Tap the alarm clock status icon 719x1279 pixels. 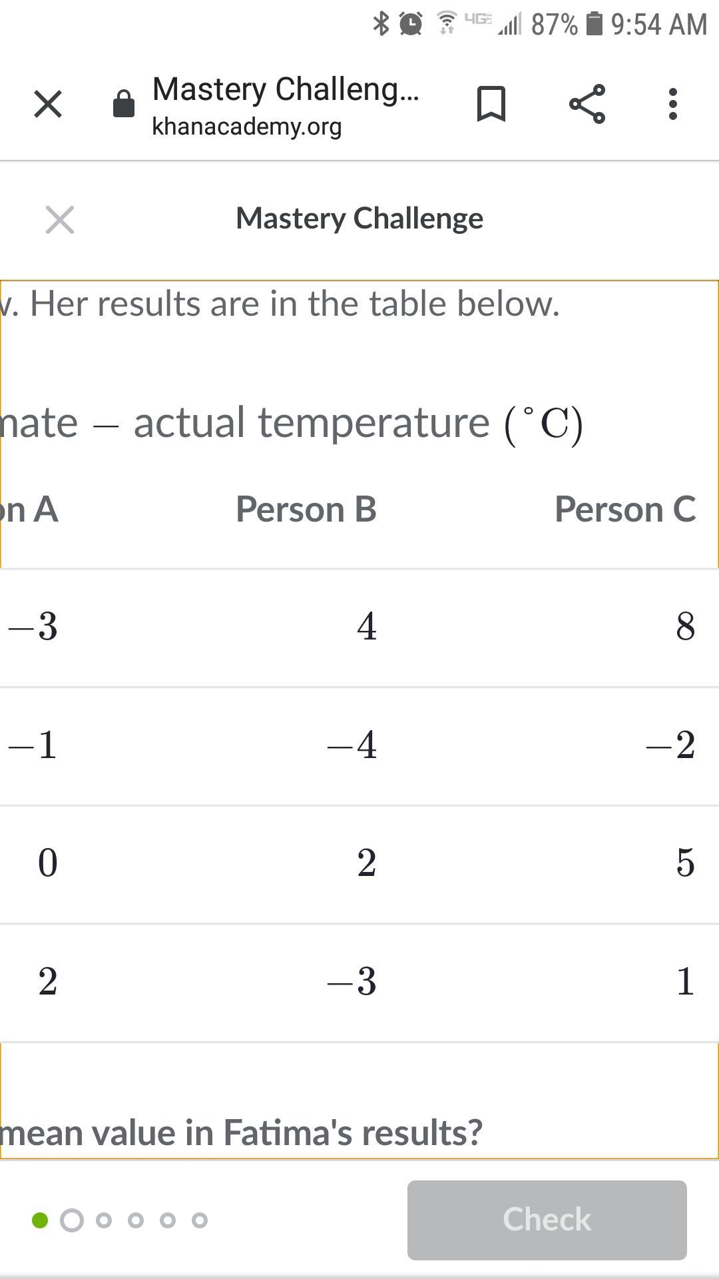click(411, 24)
